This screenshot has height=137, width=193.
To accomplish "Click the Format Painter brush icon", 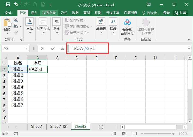I will [16, 33].
